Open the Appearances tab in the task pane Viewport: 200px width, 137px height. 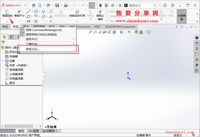pos(197,65)
